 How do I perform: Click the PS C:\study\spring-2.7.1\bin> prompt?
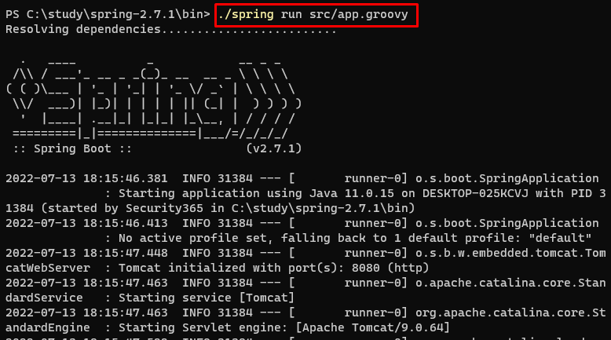[108, 14]
